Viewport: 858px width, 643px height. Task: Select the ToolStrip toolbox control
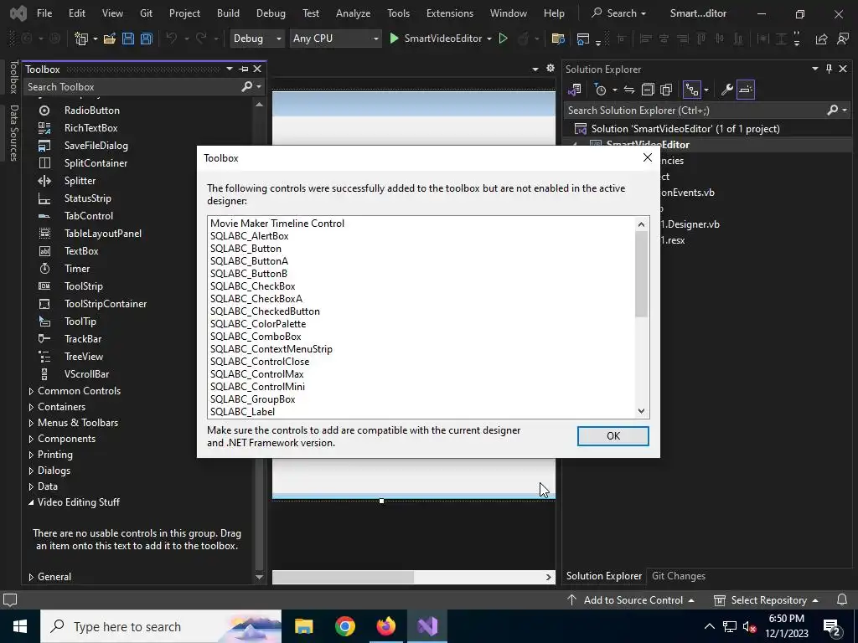click(83, 286)
